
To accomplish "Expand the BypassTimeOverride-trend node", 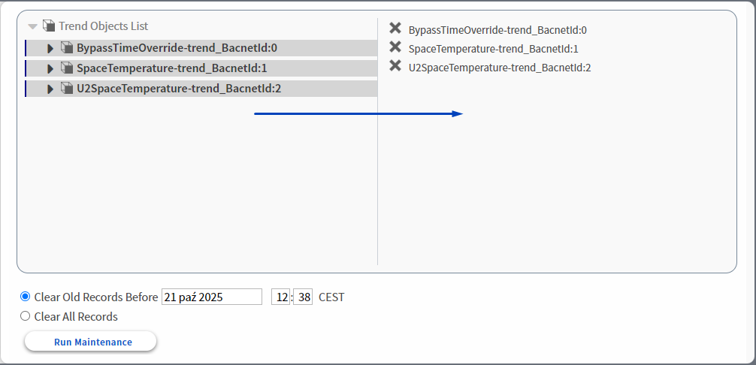I will (x=50, y=48).
